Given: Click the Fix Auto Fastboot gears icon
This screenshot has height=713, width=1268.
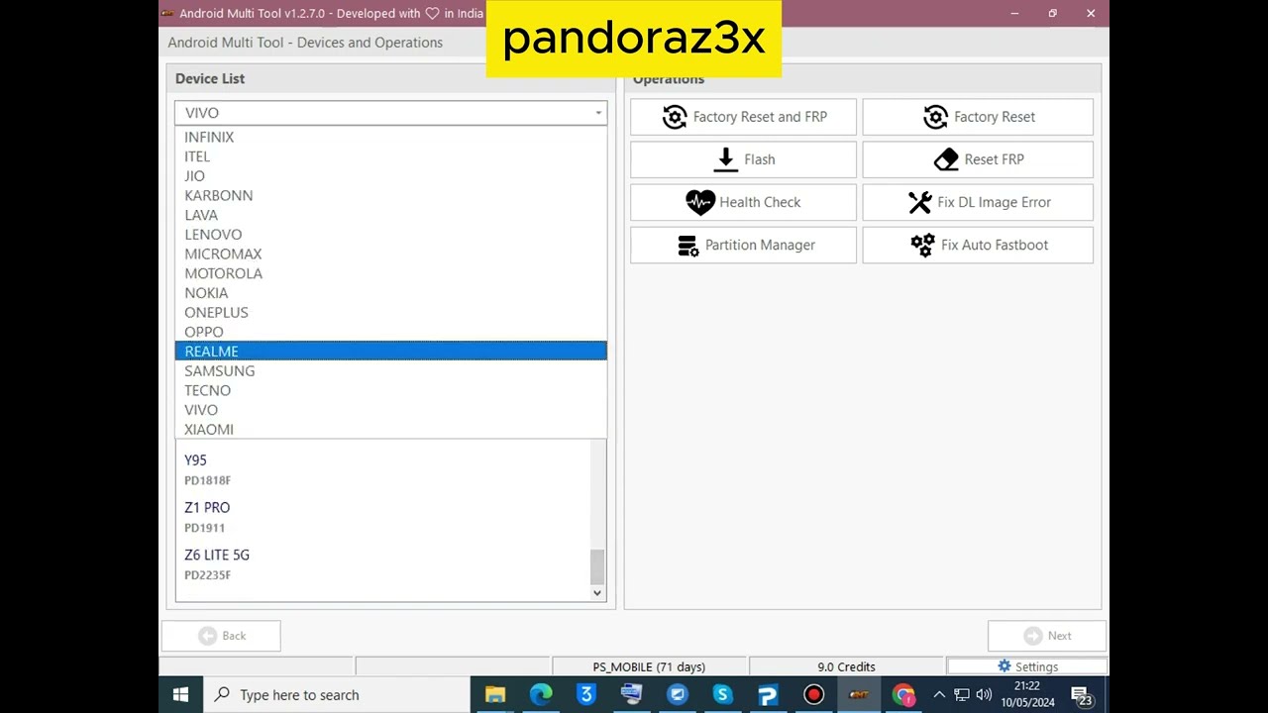Looking at the screenshot, I should pos(922,246).
